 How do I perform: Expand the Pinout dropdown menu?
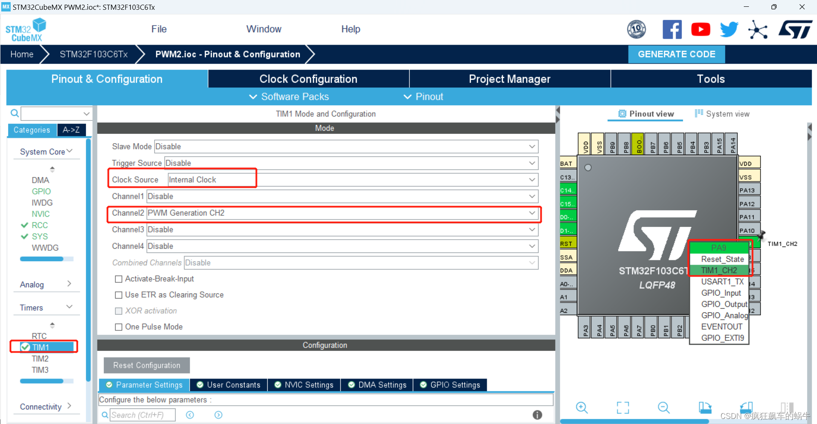click(x=423, y=96)
